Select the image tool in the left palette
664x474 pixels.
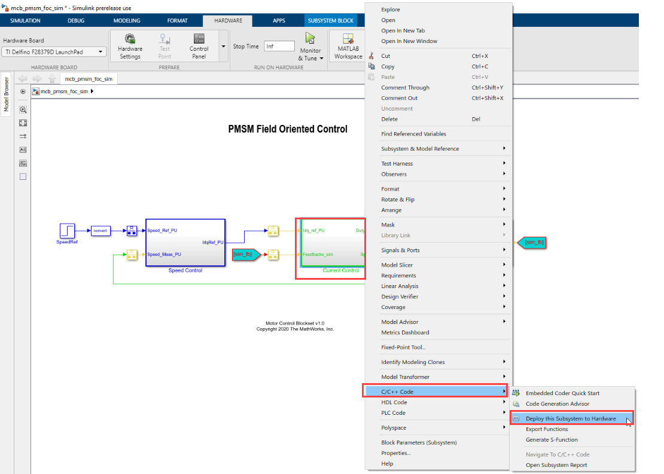tap(23, 163)
